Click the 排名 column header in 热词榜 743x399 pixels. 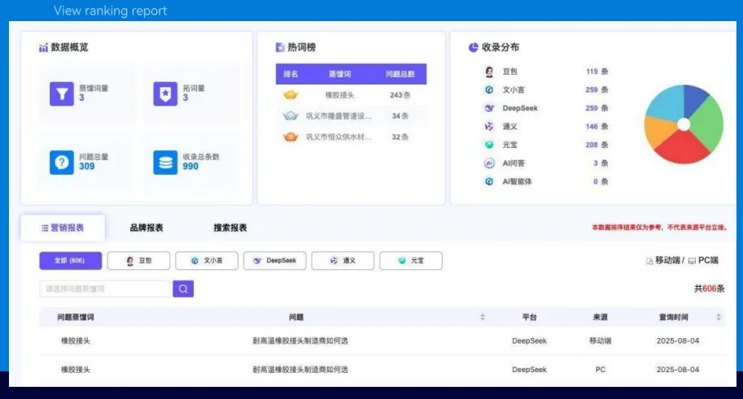pyautogui.click(x=291, y=74)
